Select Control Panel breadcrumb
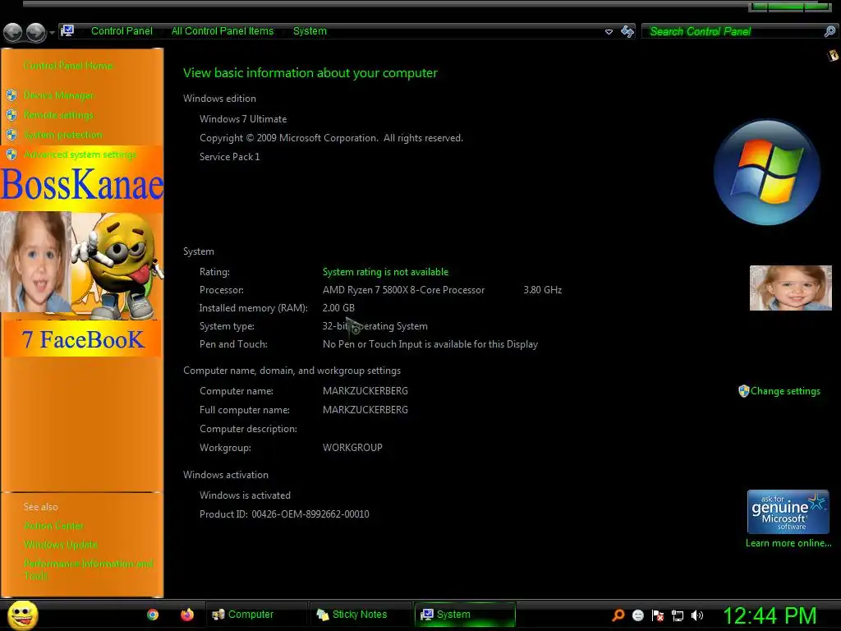This screenshot has height=631, width=841. (122, 31)
